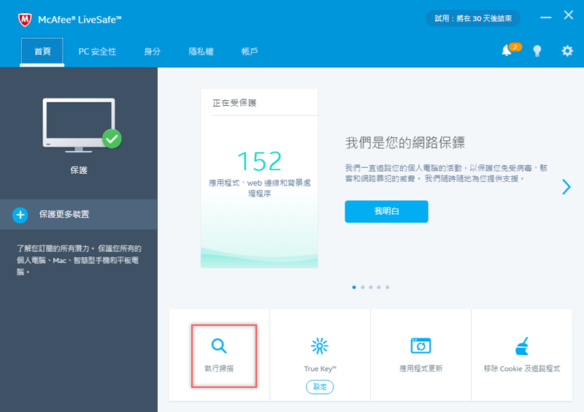The width and height of the screenshot is (584, 412).
Task: Open 帳戶 tab
Action: [250, 51]
